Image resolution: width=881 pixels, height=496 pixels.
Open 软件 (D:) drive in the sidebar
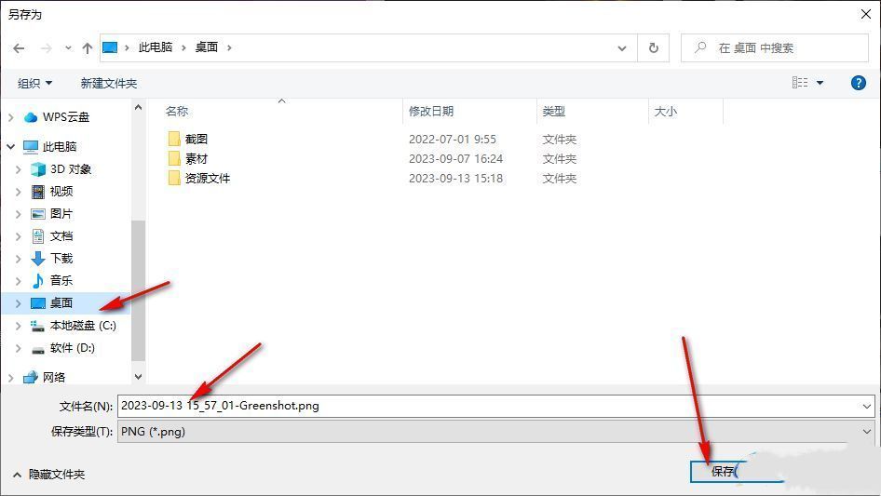72,348
